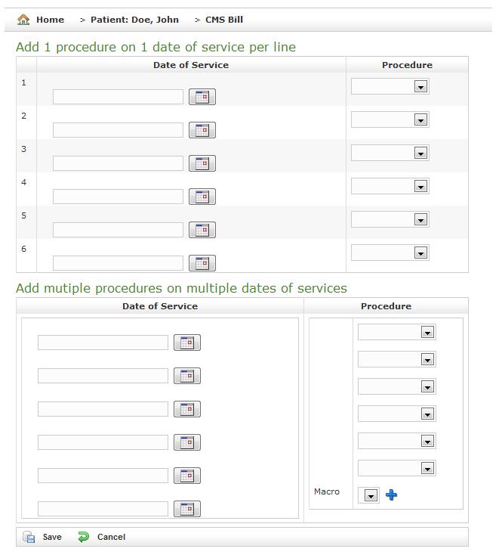The height and width of the screenshot is (558, 502).
Task: Open the Macro dropdown
Action: (371, 495)
